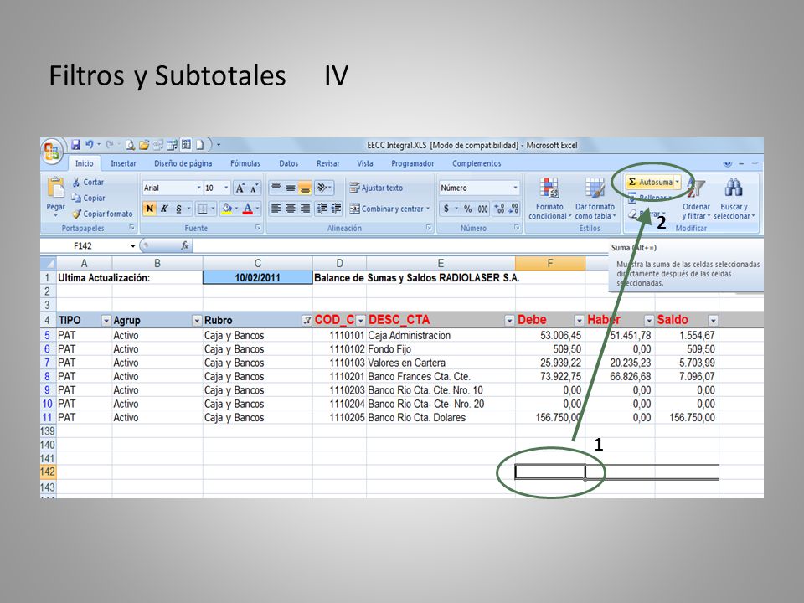The width and height of the screenshot is (804, 603).
Task: Switch to the Revisar tab
Action: pyautogui.click(x=328, y=163)
